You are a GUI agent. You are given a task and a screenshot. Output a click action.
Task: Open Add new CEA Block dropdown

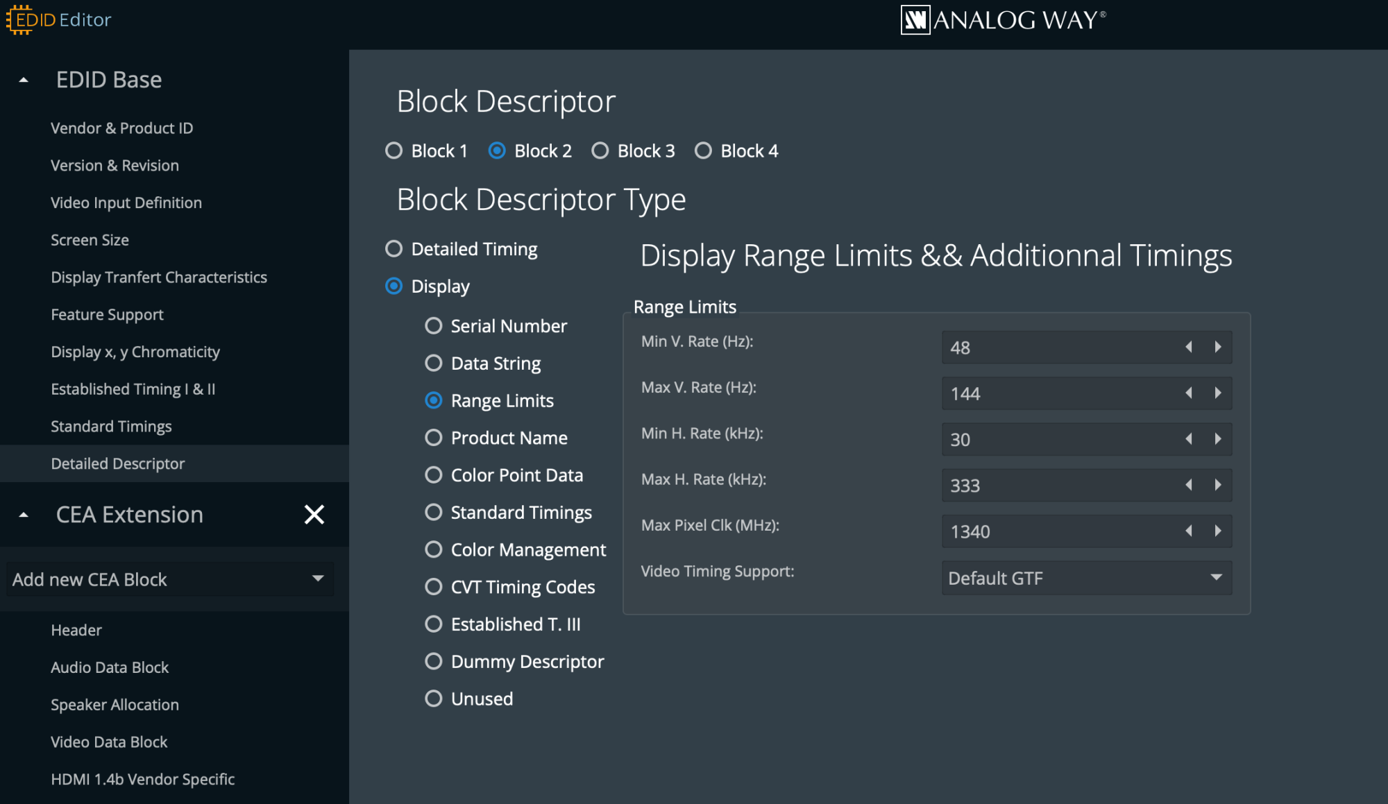(x=169, y=579)
